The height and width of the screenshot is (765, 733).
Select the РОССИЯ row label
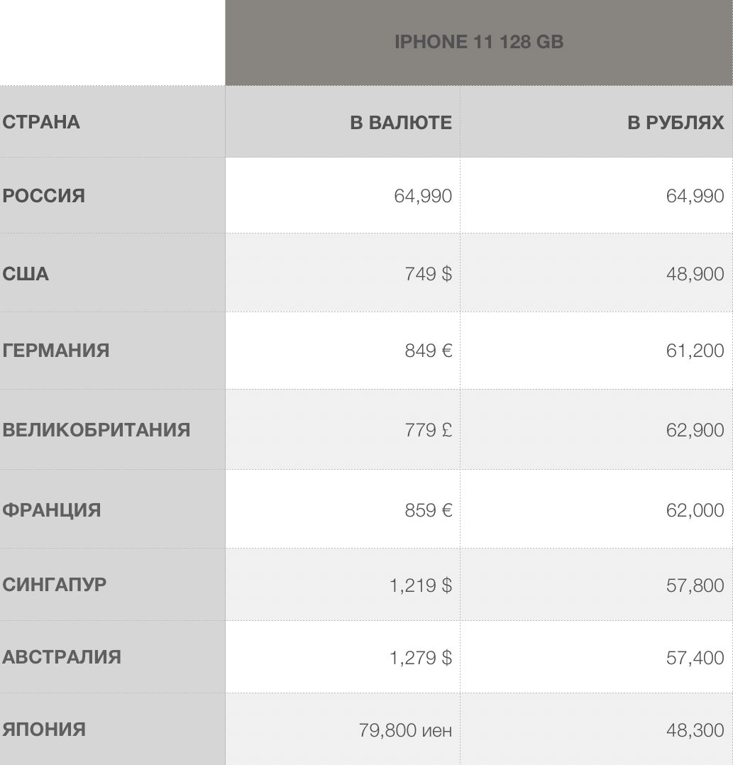coord(43,196)
